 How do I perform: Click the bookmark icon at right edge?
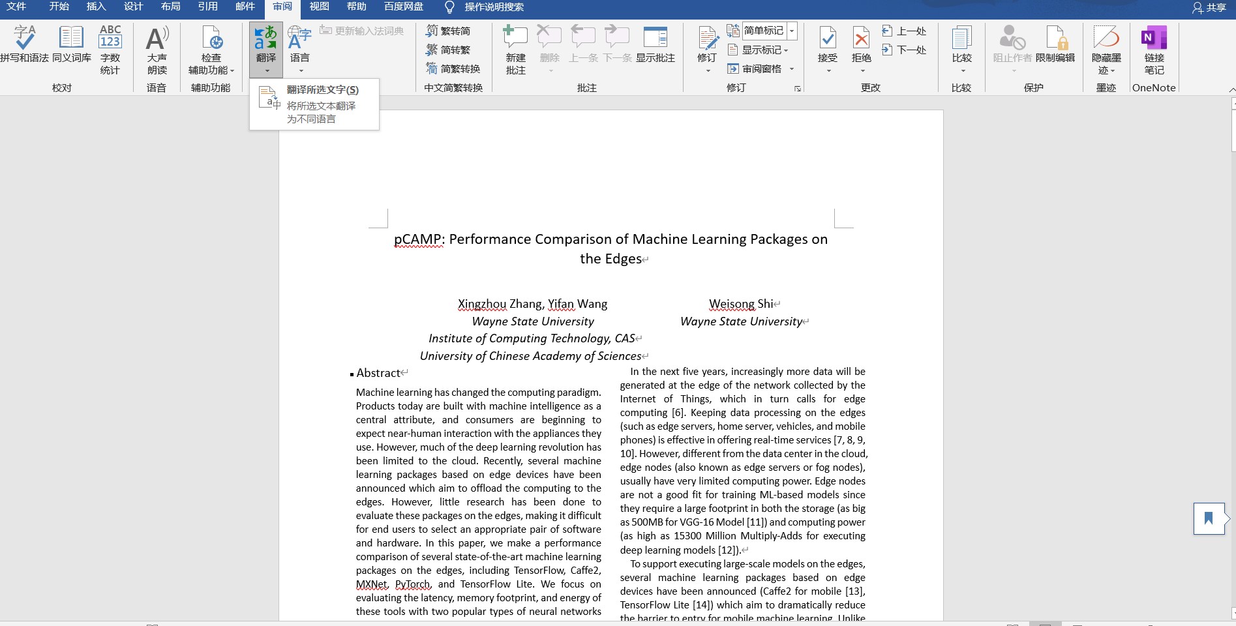coord(1209,518)
